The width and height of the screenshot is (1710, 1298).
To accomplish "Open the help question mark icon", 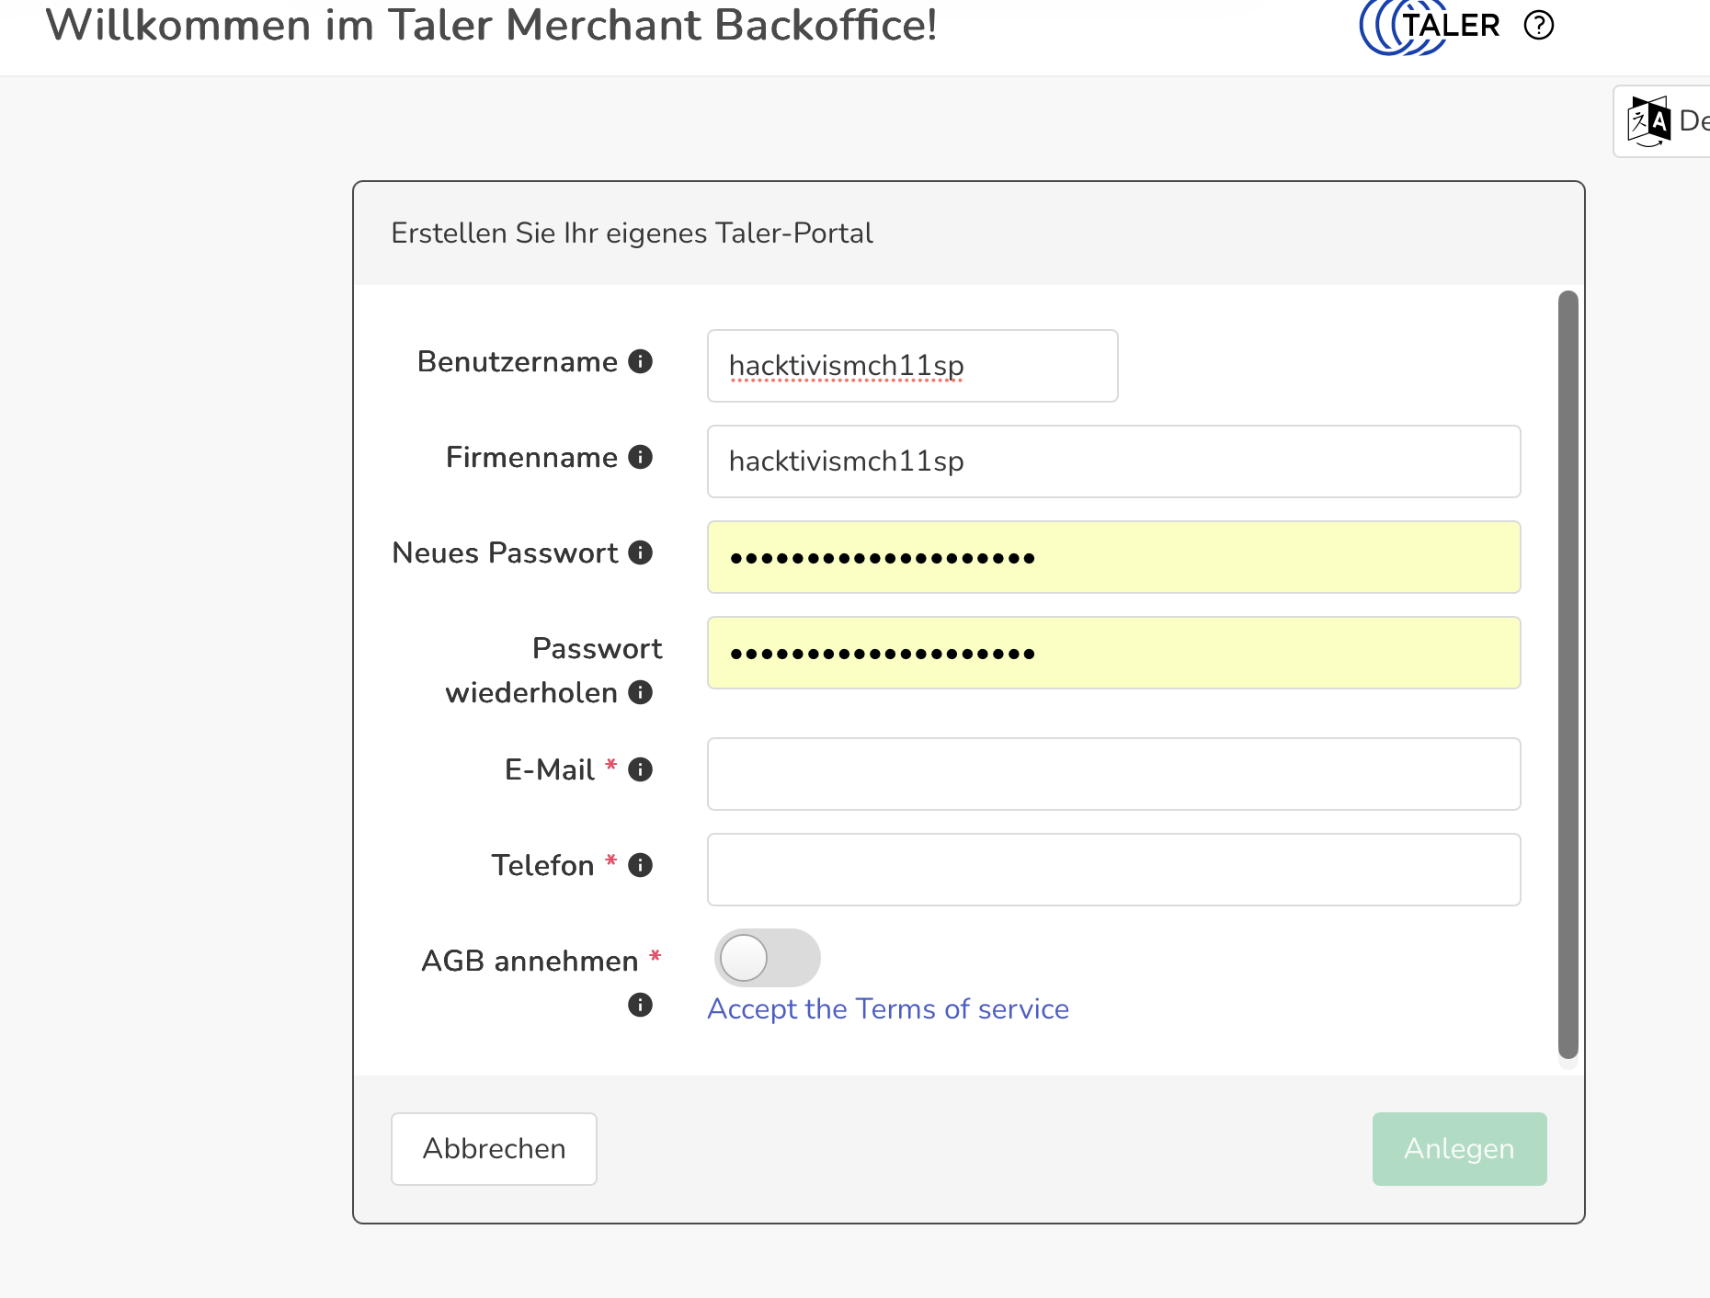I will [1538, 26].
